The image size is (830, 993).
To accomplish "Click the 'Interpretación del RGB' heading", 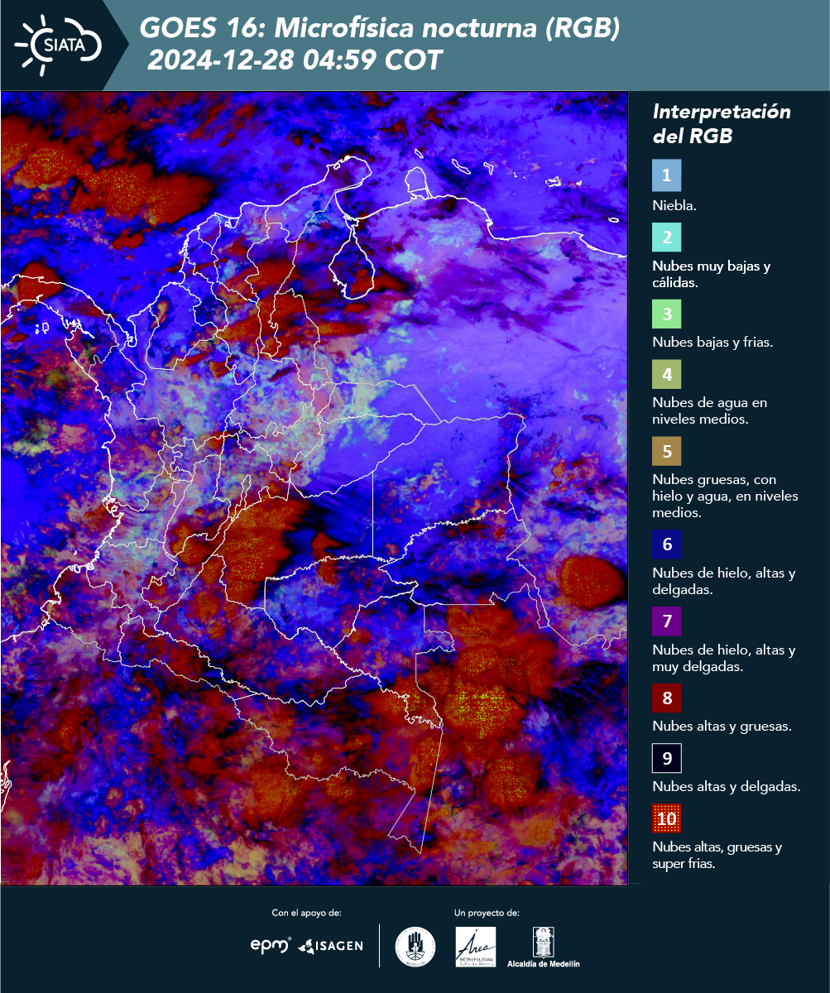I will (x=722, y=124).
